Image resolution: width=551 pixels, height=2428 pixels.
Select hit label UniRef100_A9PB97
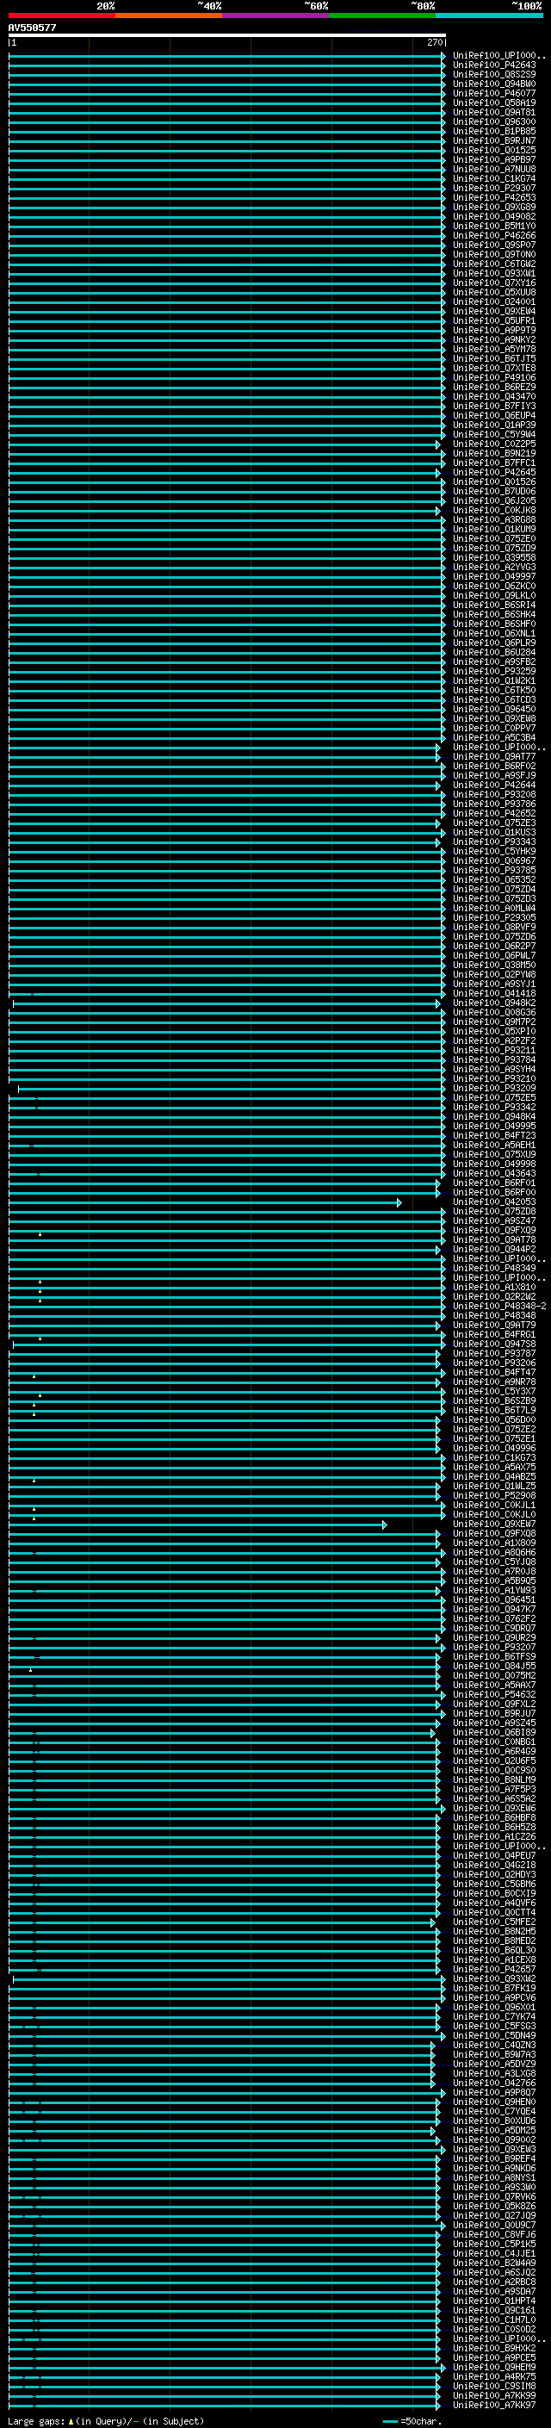pyautogui.click(x=494, y=159)
